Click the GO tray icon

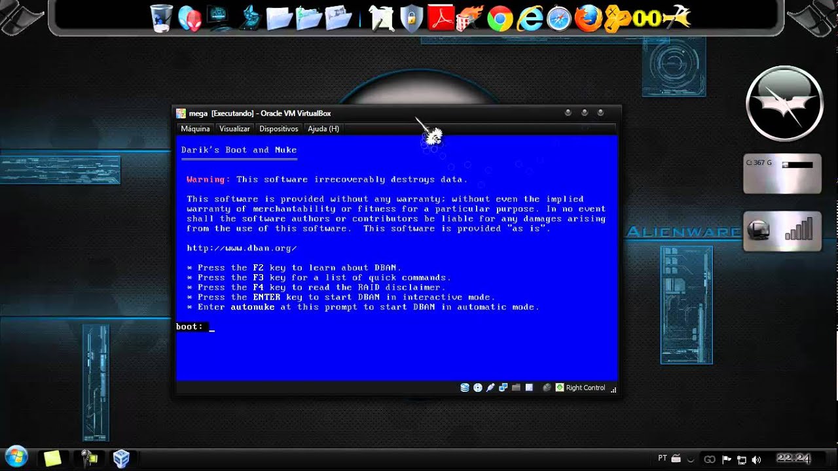[710, 460]
